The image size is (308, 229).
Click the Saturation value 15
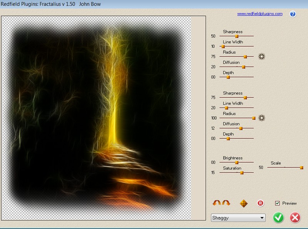tap(213, 173)
